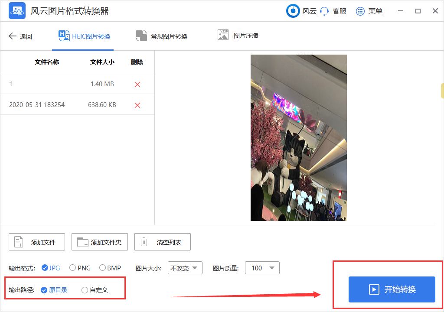The width and height of the screenshot is (444, 312).
Task: Click the 删除 column header
Action: (x=137, y=62)
